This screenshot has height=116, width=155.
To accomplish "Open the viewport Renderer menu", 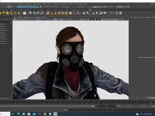I will click(37, 17).
